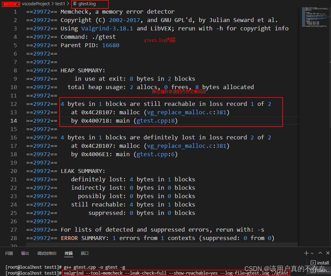
Task: Open the terminal launch profile dropdown arrow
Action: pos(312,253)
